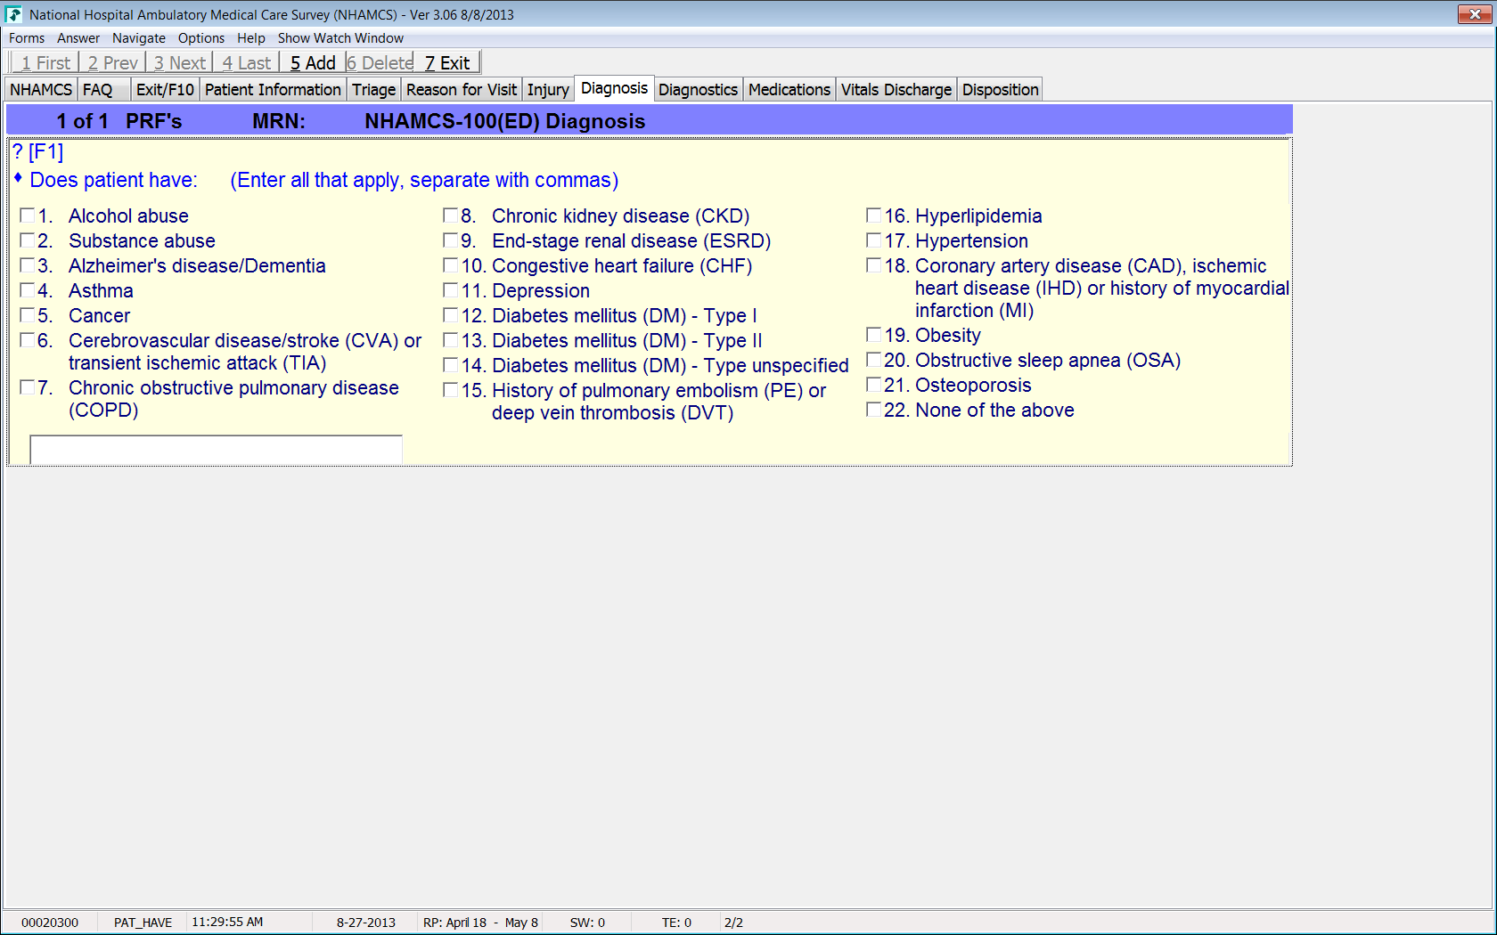
Task: Check the Asthma checkbox
Action: pos(28,290)
